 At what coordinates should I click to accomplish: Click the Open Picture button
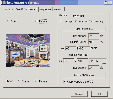[x=84, y=28]
